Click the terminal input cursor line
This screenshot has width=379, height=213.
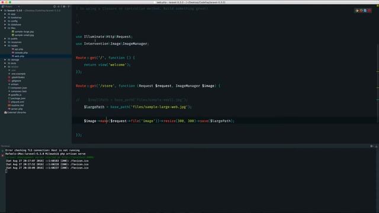7,171
